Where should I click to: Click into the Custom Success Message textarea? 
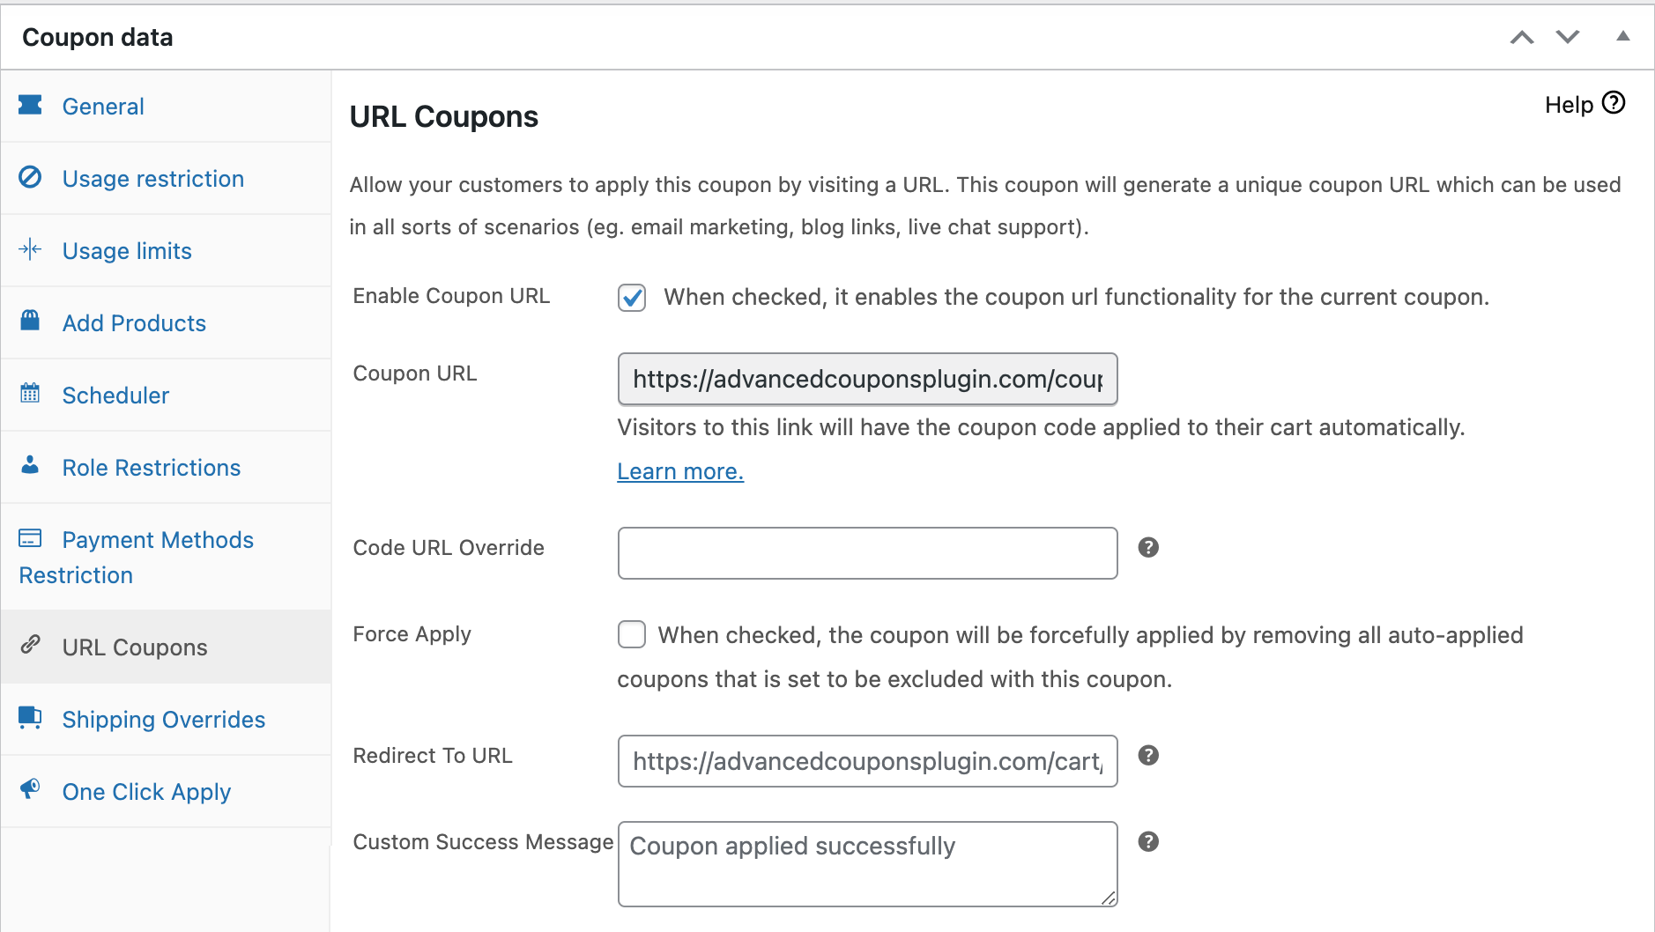[x=867, y=864]
